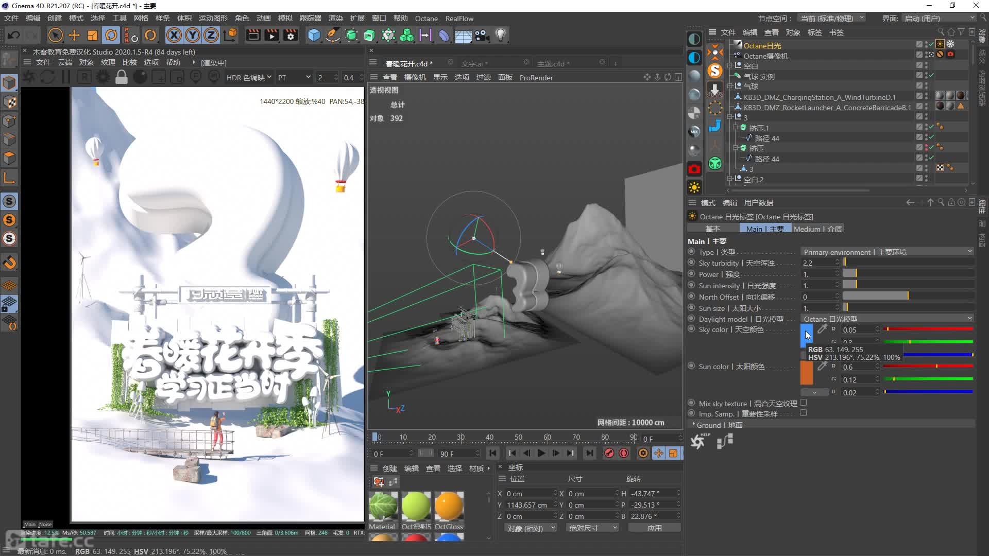
Task: Click the Octane help gear icon
Action: click(698, 441)
